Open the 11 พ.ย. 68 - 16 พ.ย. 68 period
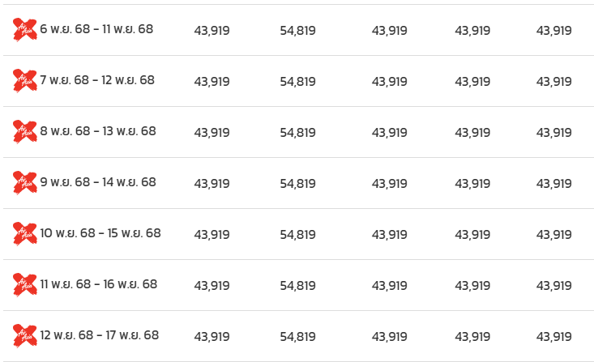This screenshot has height=362, width=594. pyautogui.click(x=99, y=284)
